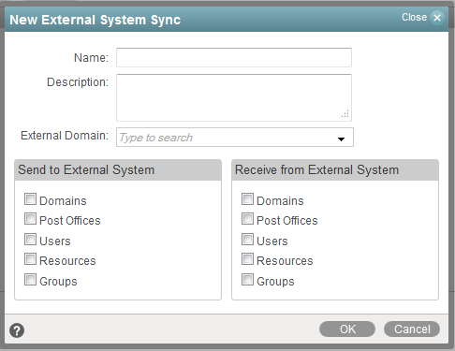This screenshot has height=351, width=455.
Task: Confirm with the OK button
Action: click(x=347, y=329)
